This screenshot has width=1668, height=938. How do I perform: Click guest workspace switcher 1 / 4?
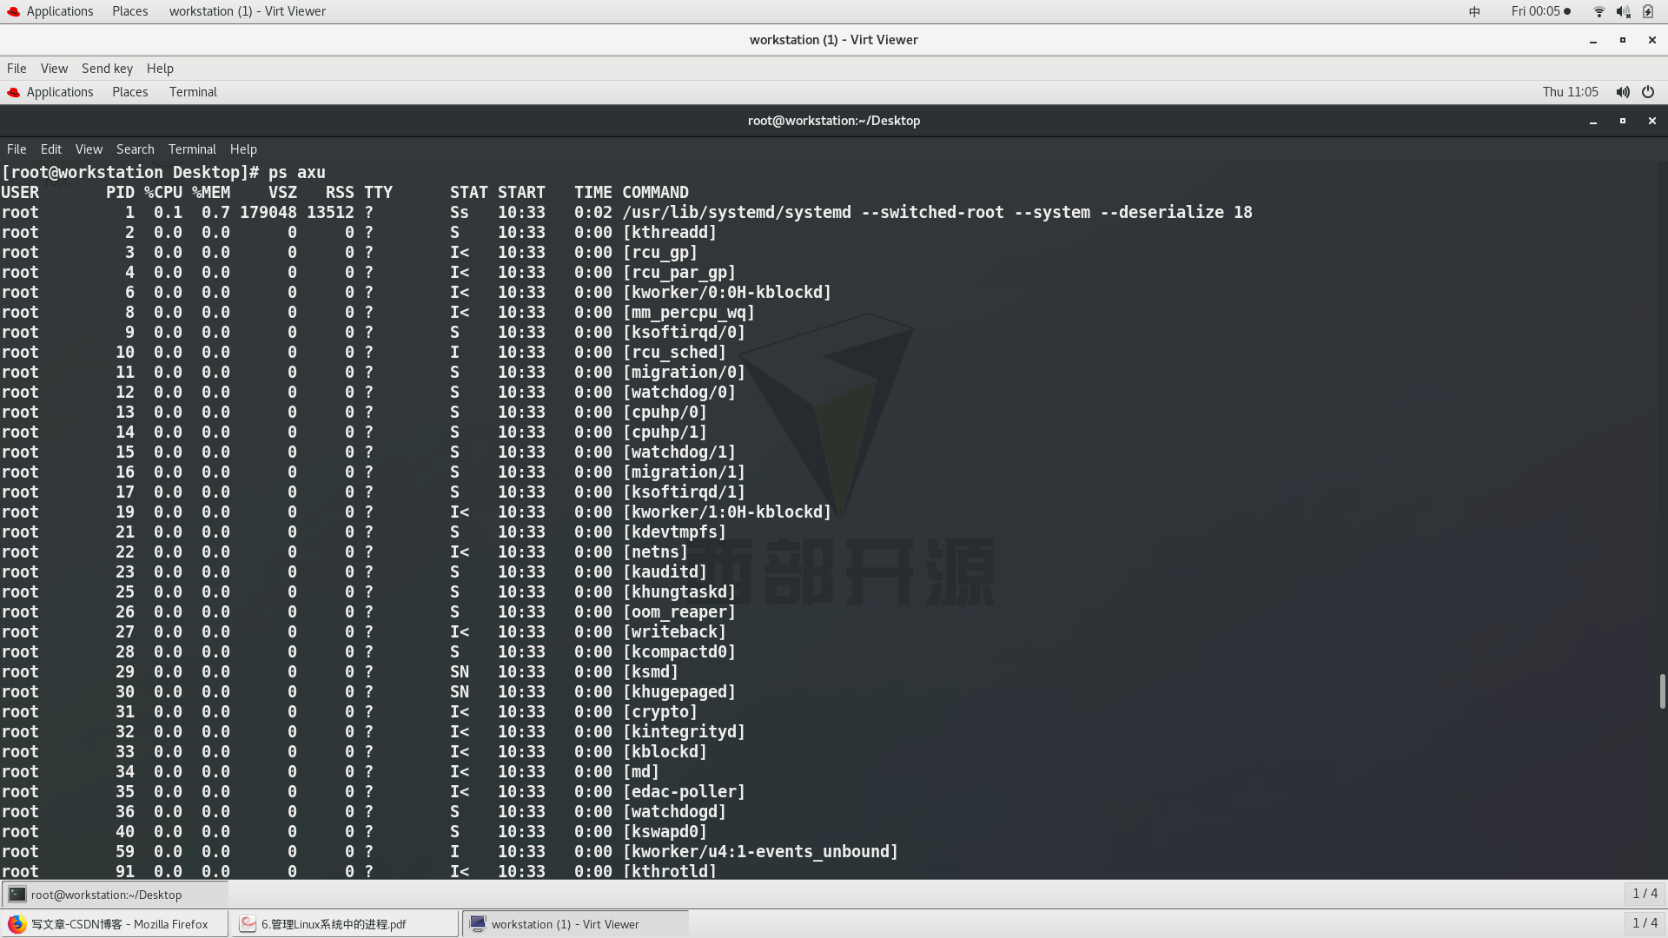coord(1645,894)
